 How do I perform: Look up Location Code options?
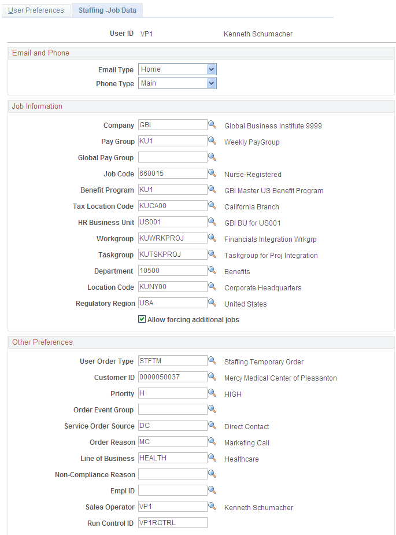pos(213,286)
